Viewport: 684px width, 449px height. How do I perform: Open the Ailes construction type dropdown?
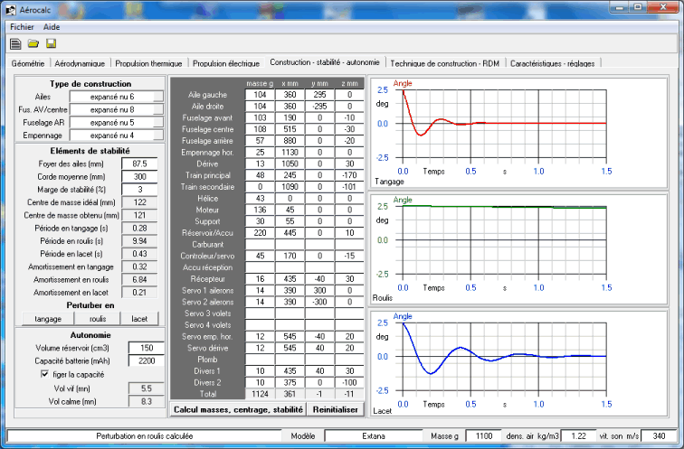click(117, 97)
